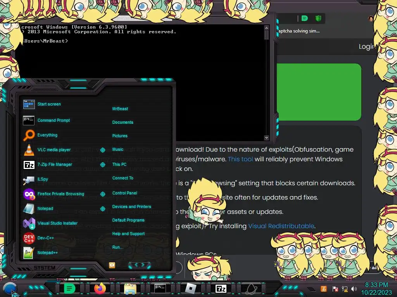Click Command Prompt scrollbar up arrow

point(266,27)
